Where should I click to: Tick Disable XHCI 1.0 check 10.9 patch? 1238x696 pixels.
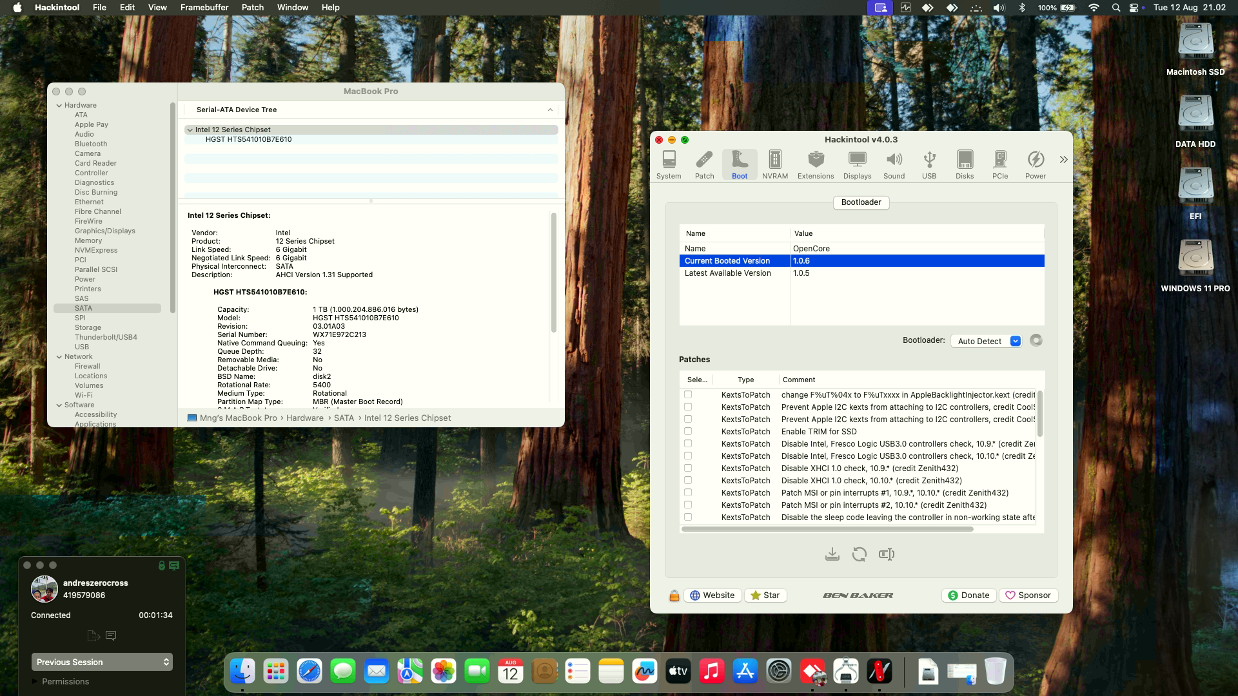pyautogui.click(x=688, y=468)
